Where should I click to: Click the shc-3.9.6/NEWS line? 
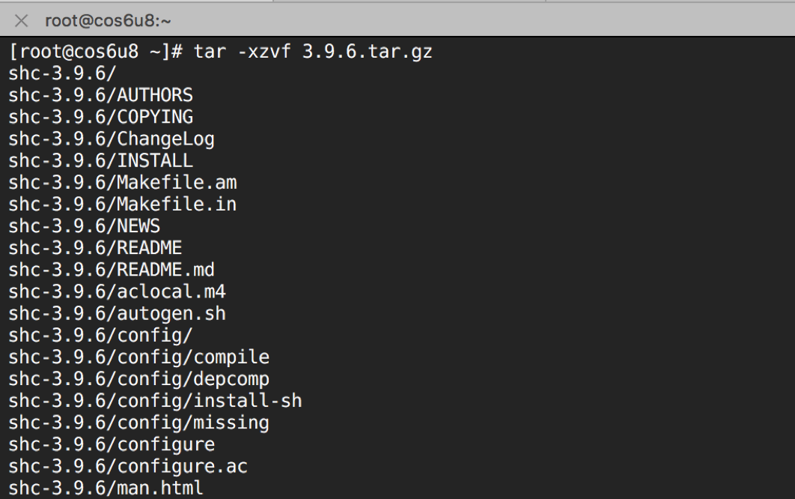(84, 226)
